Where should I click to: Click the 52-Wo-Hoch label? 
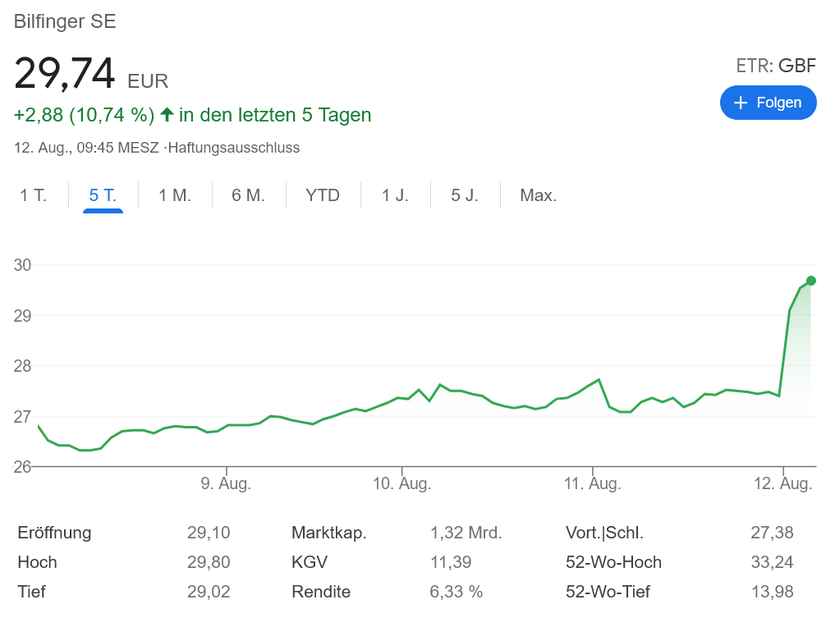(613, 562)
